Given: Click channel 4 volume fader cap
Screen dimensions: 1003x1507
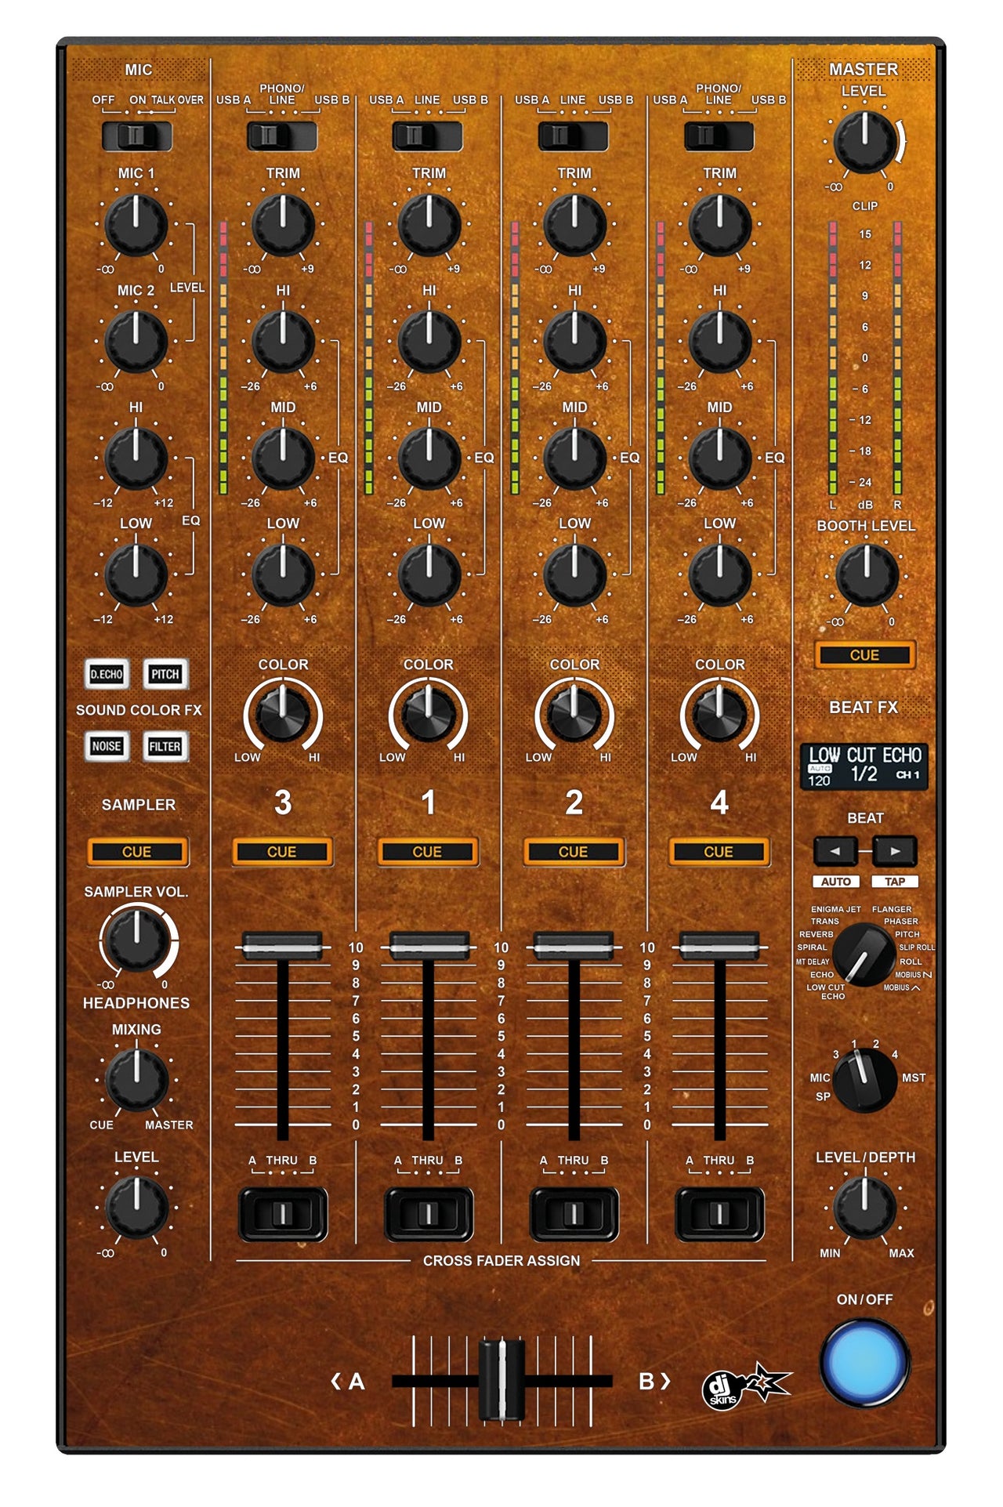Looking at the screenshot, I should tap(719, 946).
